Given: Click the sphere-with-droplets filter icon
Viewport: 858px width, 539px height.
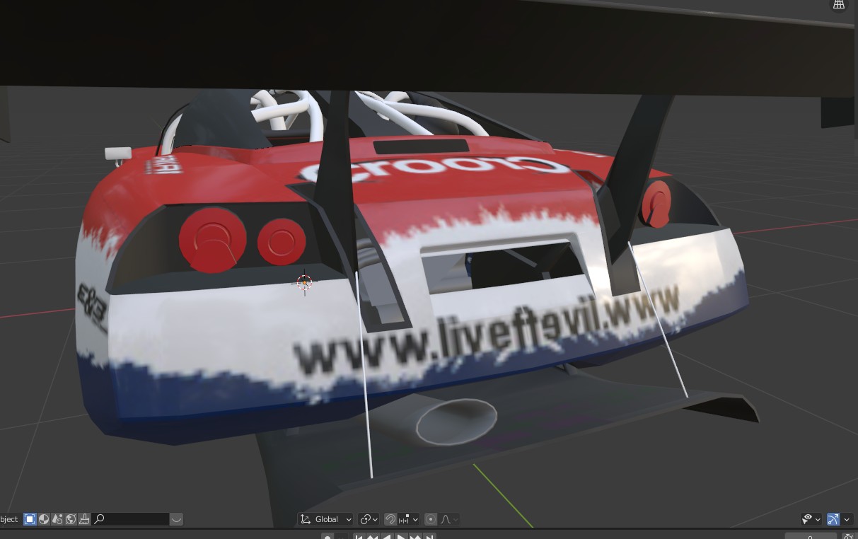Looking at the screenshot, I should click(x=57, y=519).
